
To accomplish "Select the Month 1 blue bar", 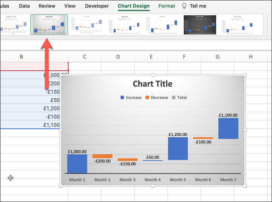I will pos(77,164).
